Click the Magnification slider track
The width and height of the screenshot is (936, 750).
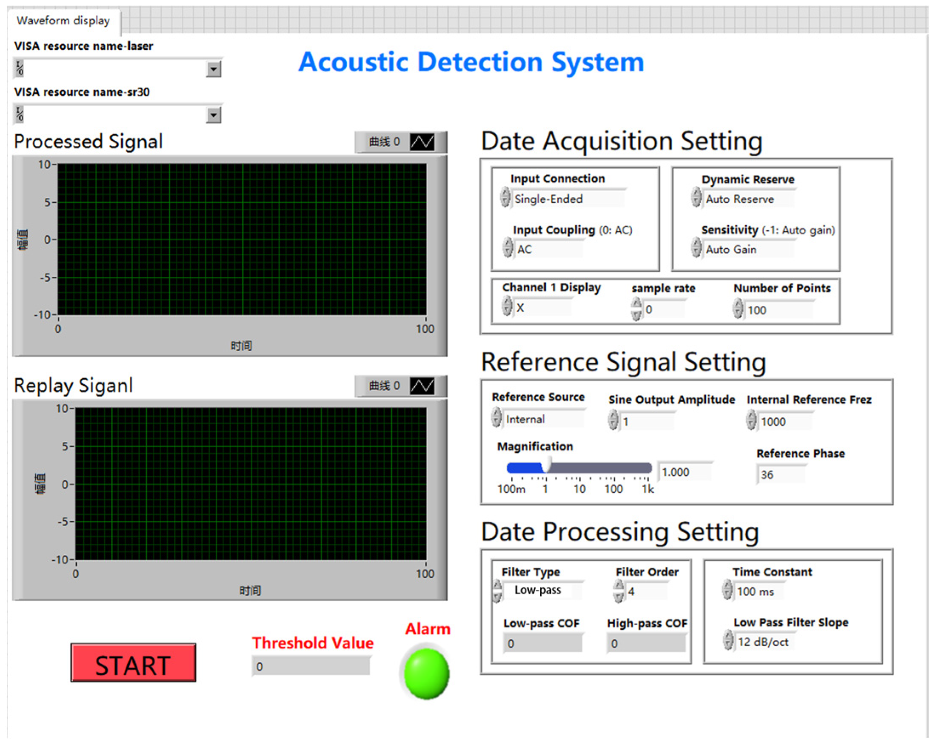tap(598, 468)
